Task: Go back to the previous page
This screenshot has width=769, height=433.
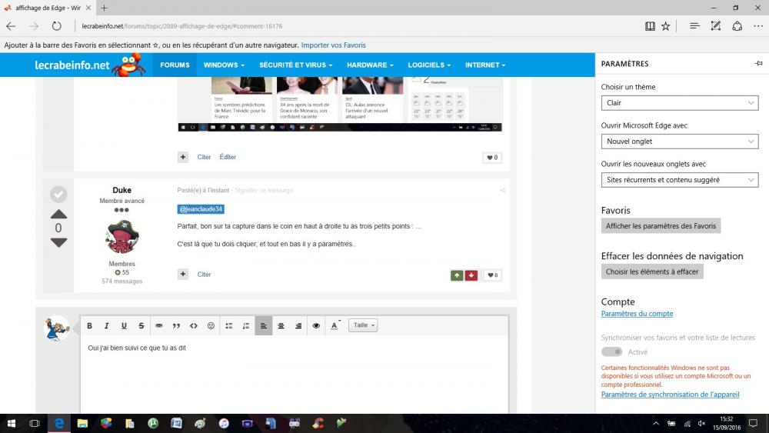Action: [11, 26]
